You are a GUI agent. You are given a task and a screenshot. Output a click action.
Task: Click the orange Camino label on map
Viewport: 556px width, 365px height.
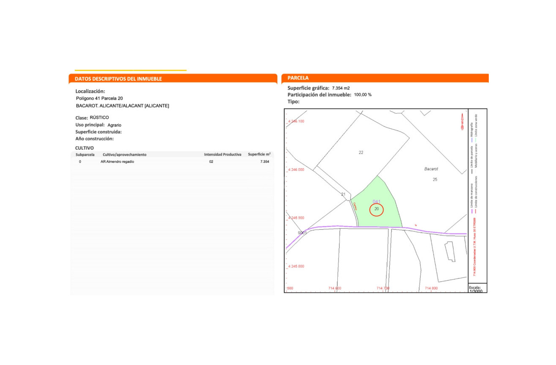[355, 206]
